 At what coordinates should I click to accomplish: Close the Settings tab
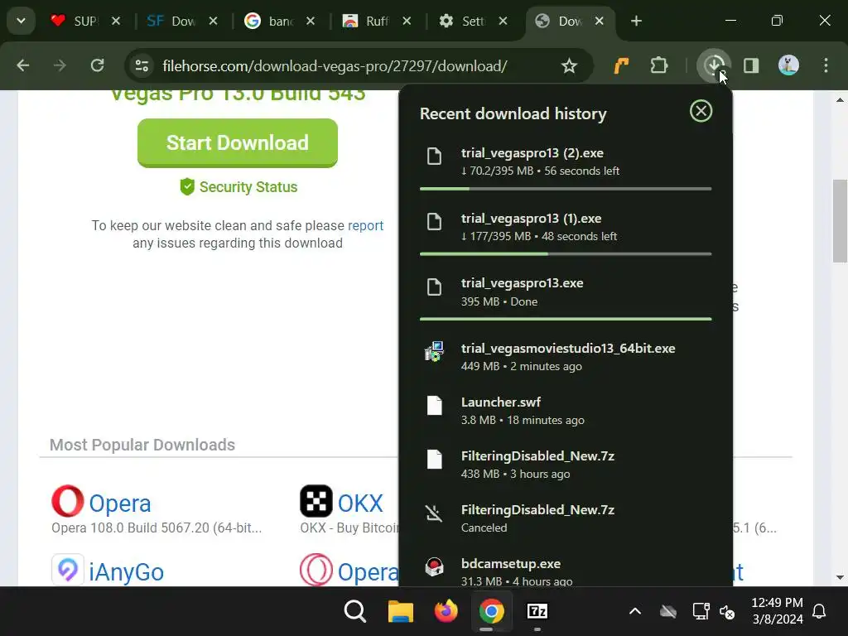coord(503,21)
